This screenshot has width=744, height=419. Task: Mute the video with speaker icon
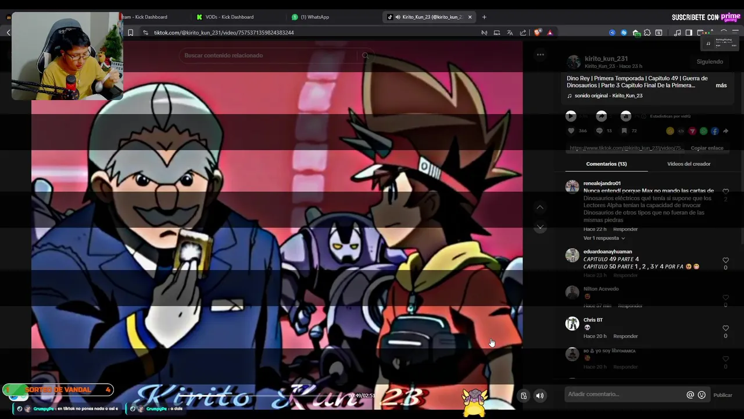pyautogui.click(x=540, y=396)
